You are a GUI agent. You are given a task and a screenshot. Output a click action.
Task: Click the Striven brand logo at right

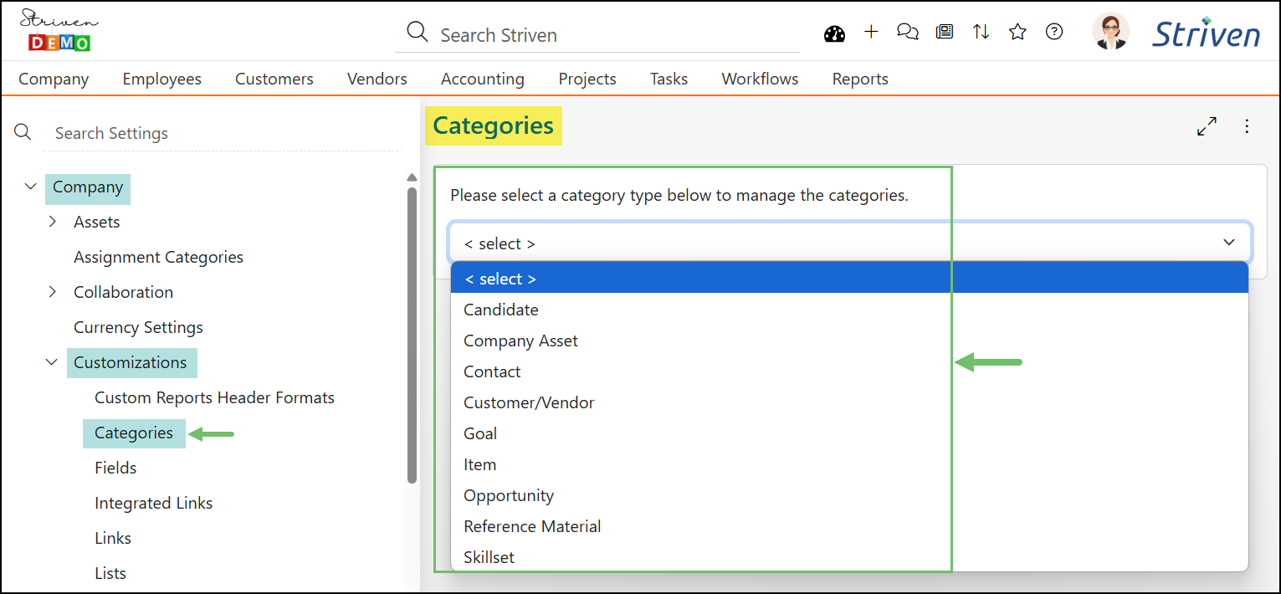[1206, 33]
